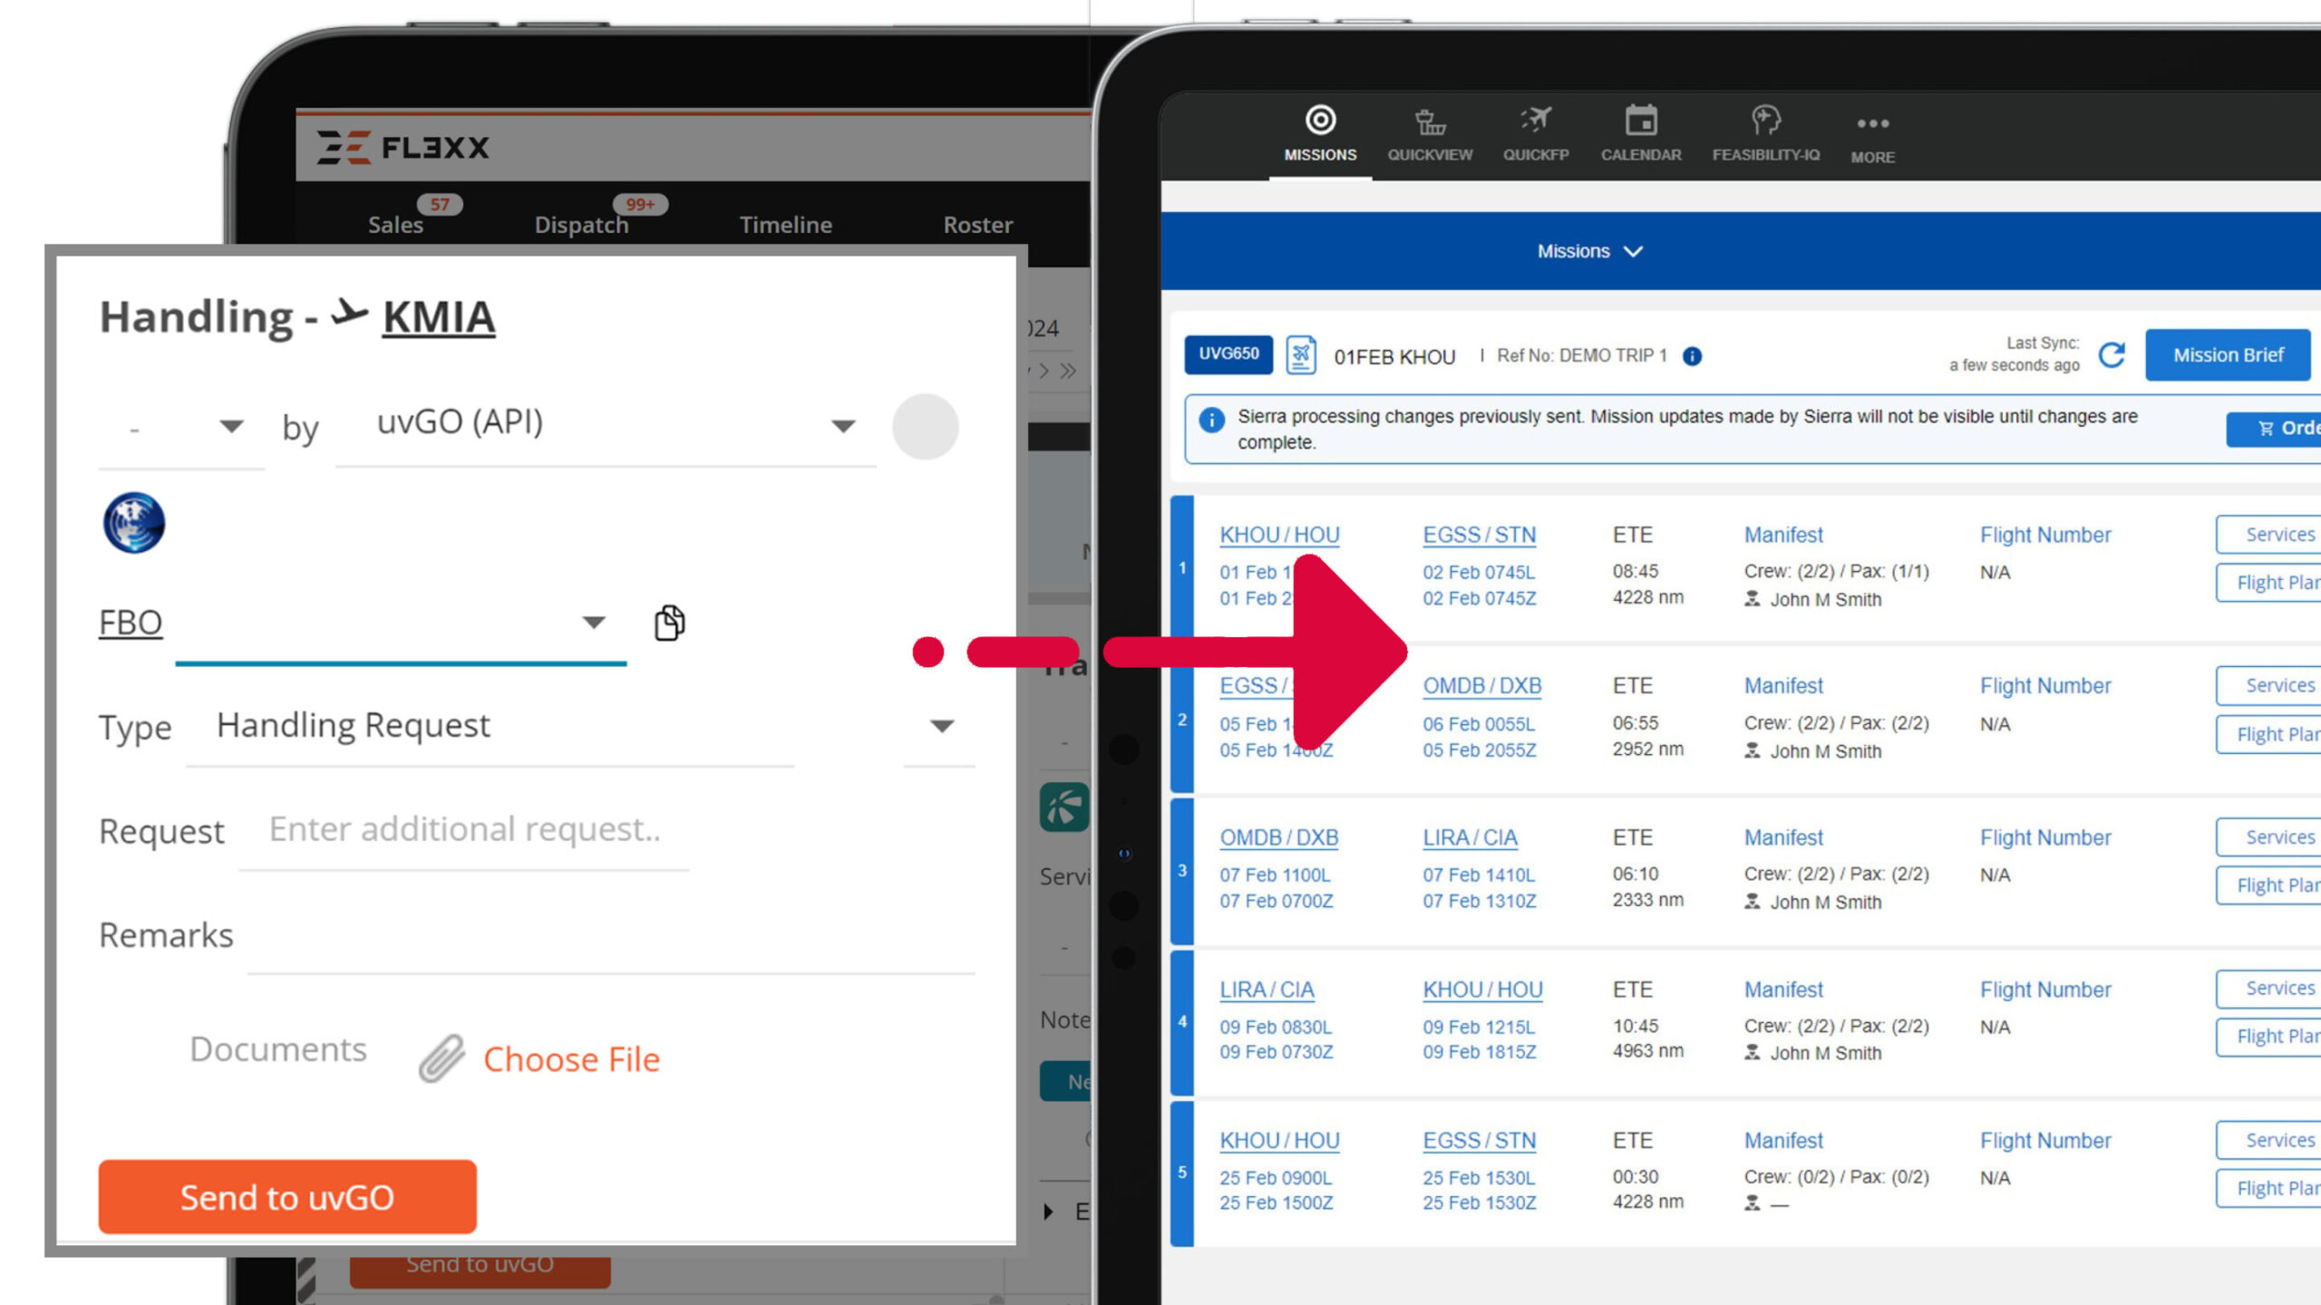
Task: Switch to the Dispatch tab
Action: (x=581, y=225)
